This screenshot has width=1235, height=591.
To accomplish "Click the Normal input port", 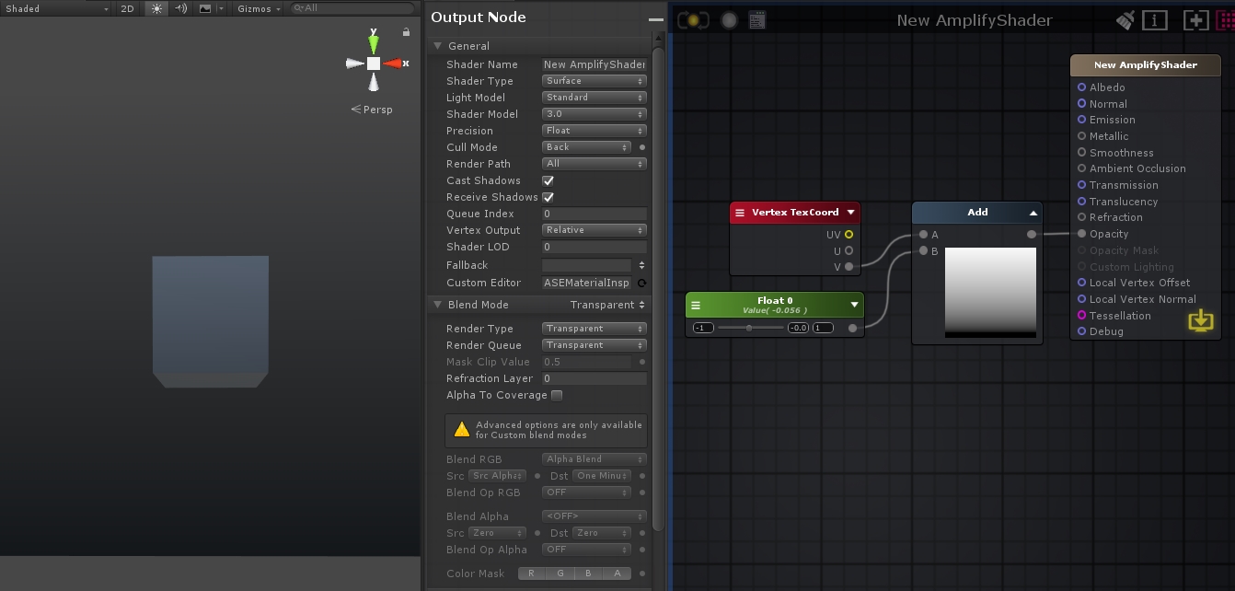I will 1082,104.
